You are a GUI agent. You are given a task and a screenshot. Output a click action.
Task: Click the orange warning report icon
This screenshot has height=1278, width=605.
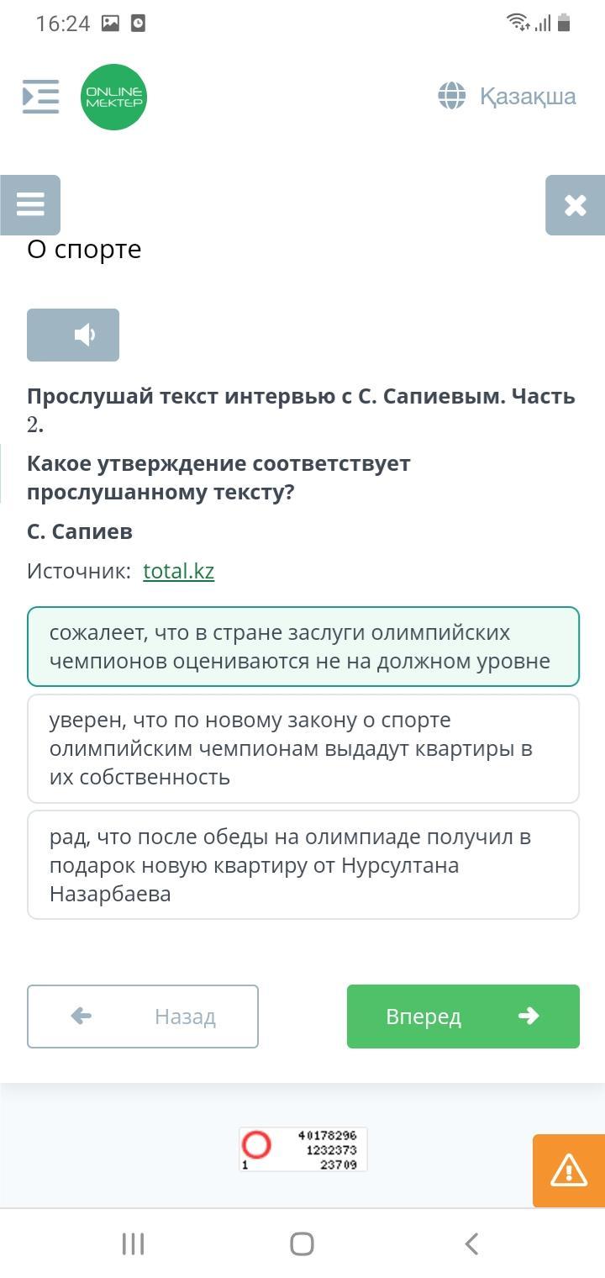pos(569,1170)
